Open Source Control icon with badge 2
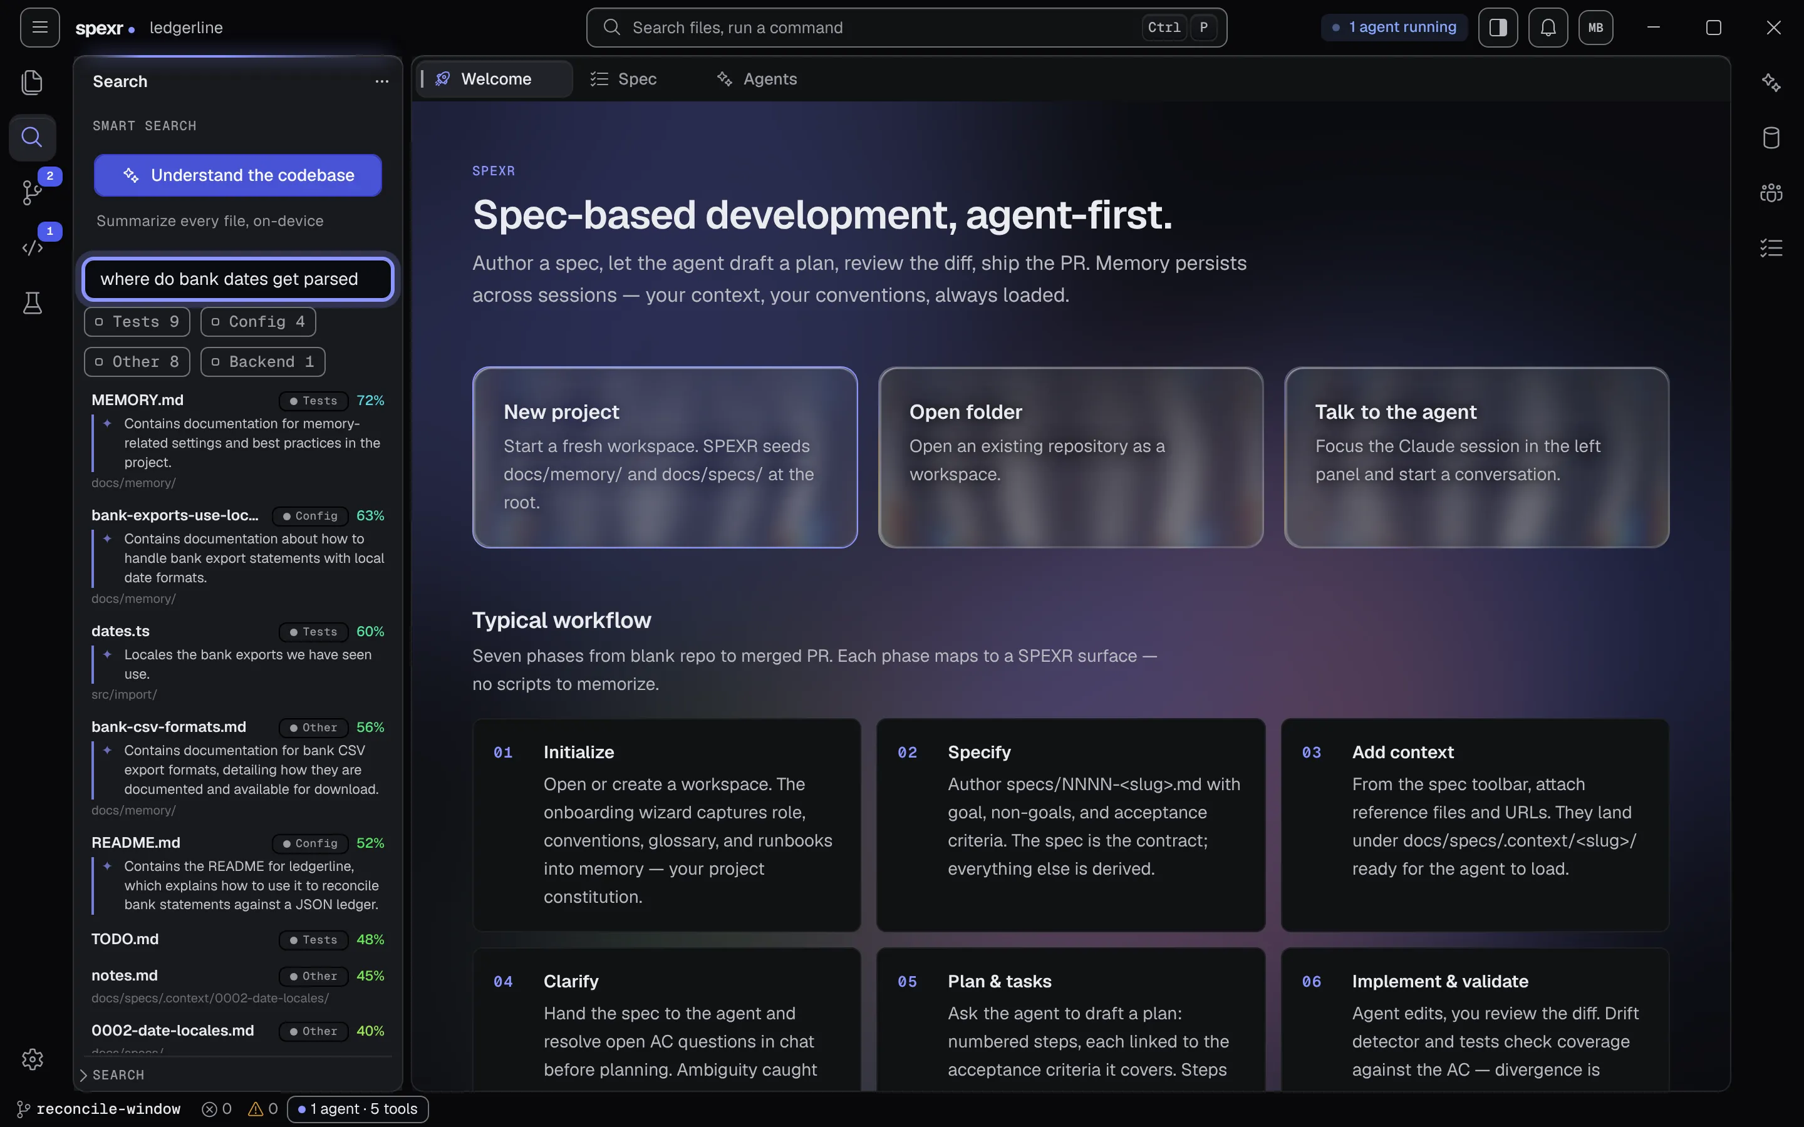The height and width of the screenshot is (1127, 1804). 32,192
